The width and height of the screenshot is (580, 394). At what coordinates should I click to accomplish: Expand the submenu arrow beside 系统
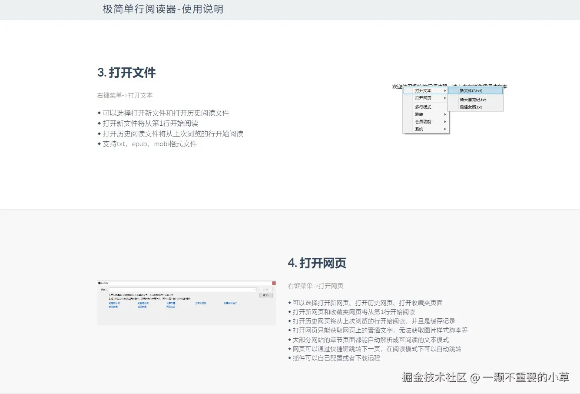click(x=445, y=129)
